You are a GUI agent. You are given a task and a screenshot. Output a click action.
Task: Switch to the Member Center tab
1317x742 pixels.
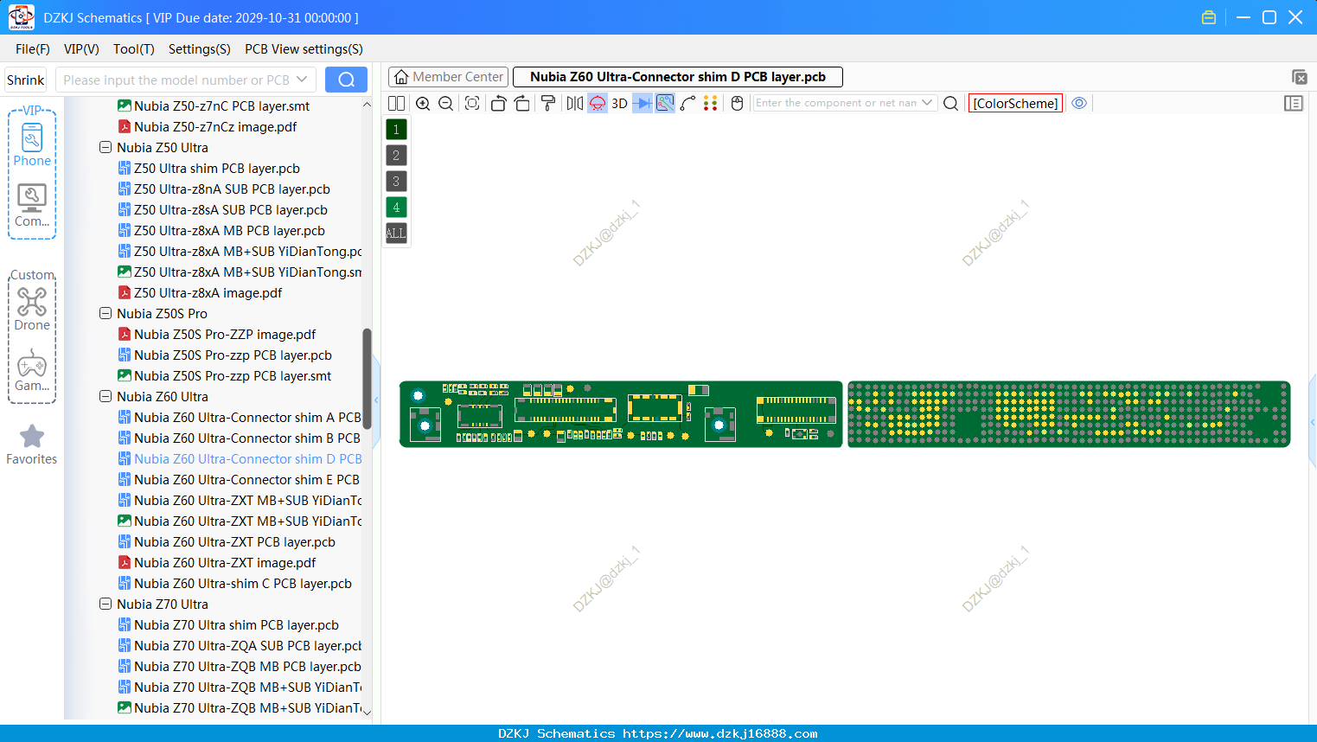(x=448, y=77)
